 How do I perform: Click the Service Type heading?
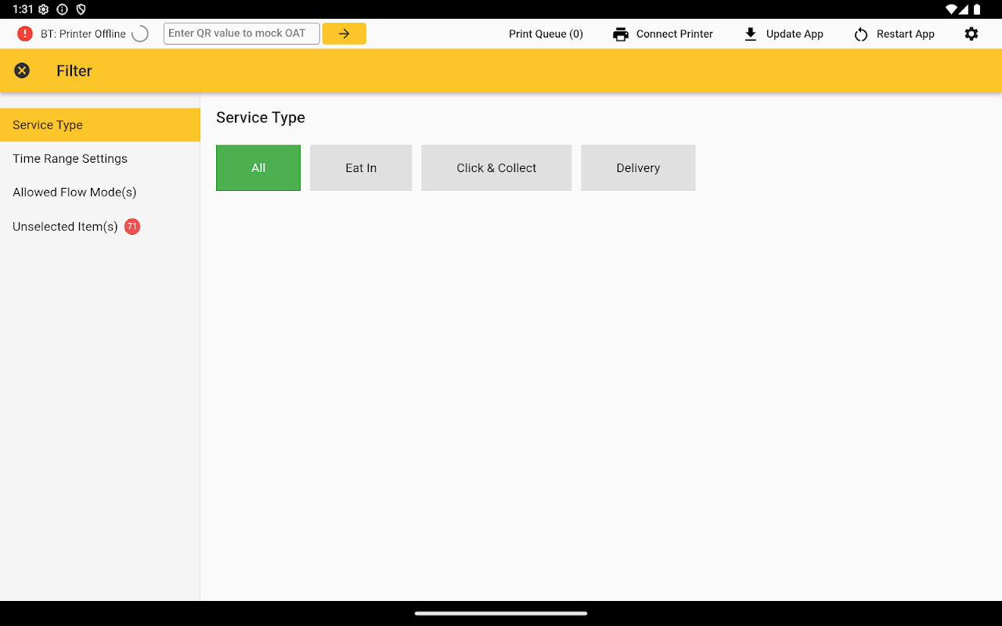[x=261, y=117]
